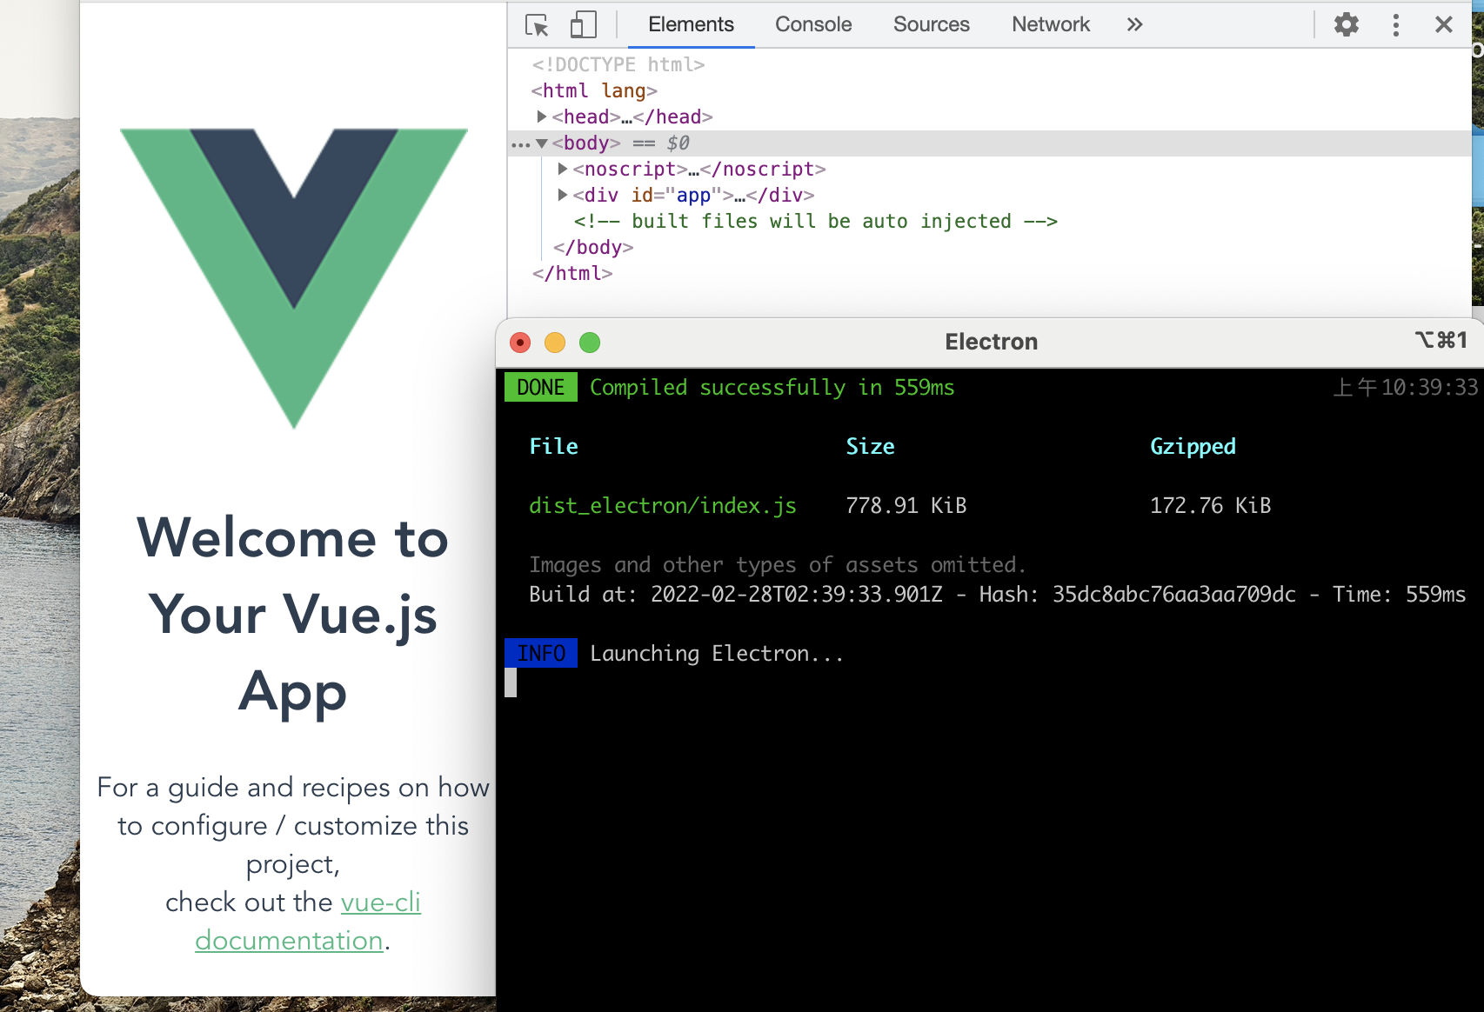Toggle the device toolbar icon
1484x1012 pixels.
tap(583, 24)
